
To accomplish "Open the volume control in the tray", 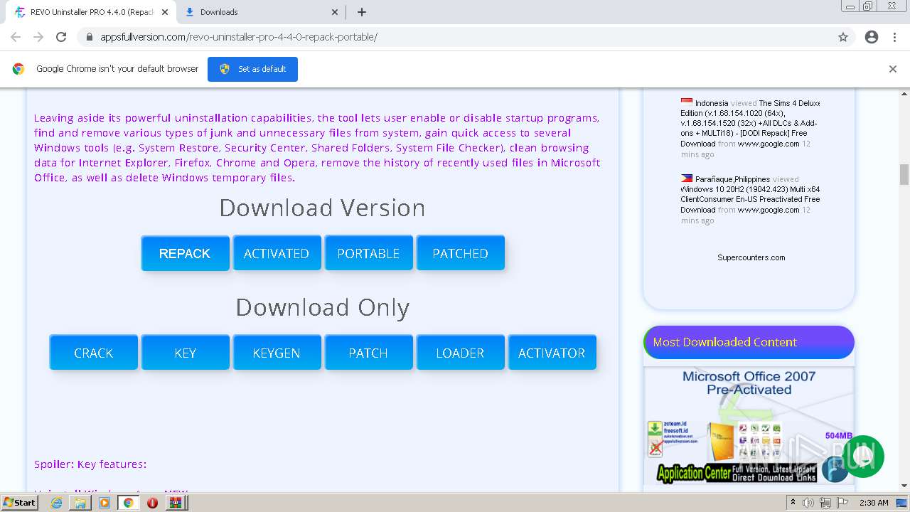I will [808, 503].
